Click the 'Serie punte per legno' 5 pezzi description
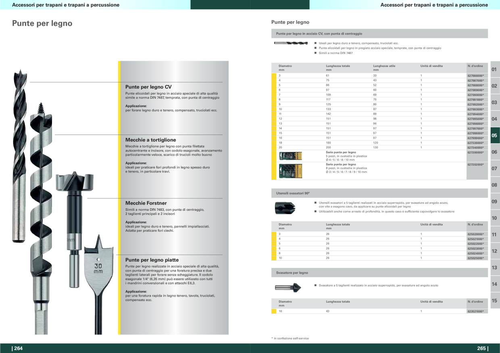The width and height of the screenshot is (500, 353). pyautogui.click(x=346, y=156)
